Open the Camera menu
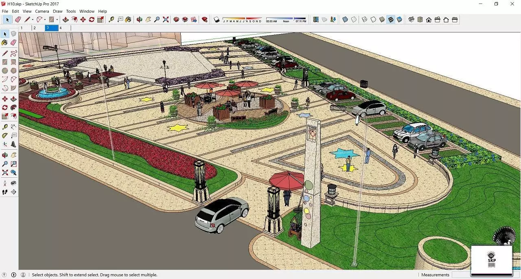This screenshot has height=279, width=521. (x=42, y=11)
